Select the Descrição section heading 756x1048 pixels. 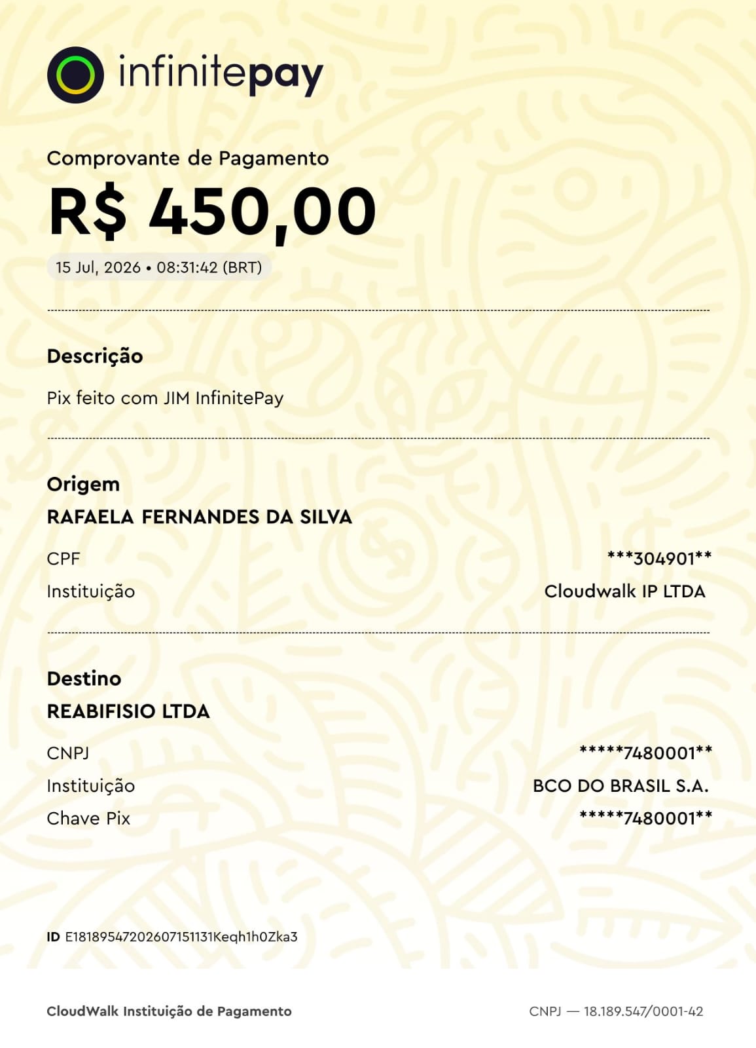click(x=95, y=356)
